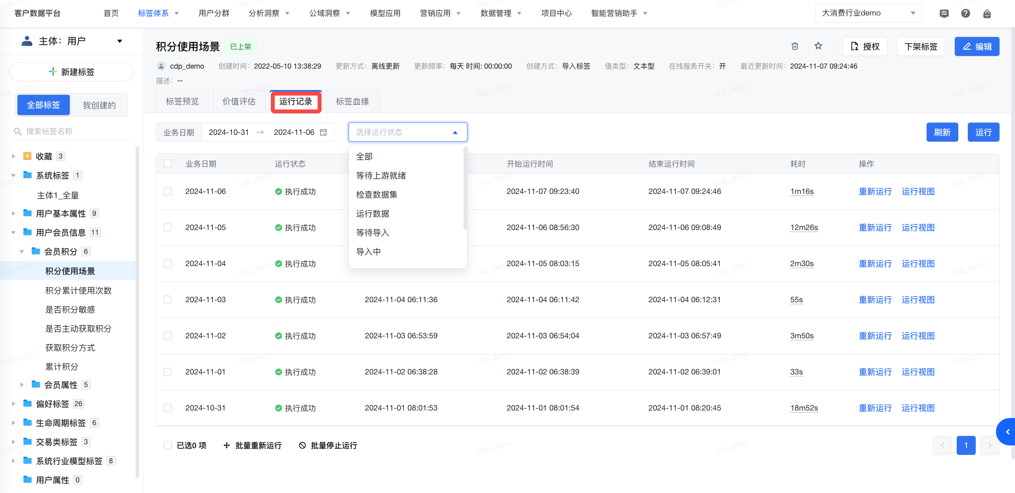Check the 2024-11-06 row checkbox

tap(168, 192)
